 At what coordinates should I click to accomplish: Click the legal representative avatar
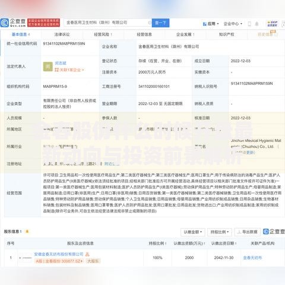pyautogui.click(x=48, y=66)
